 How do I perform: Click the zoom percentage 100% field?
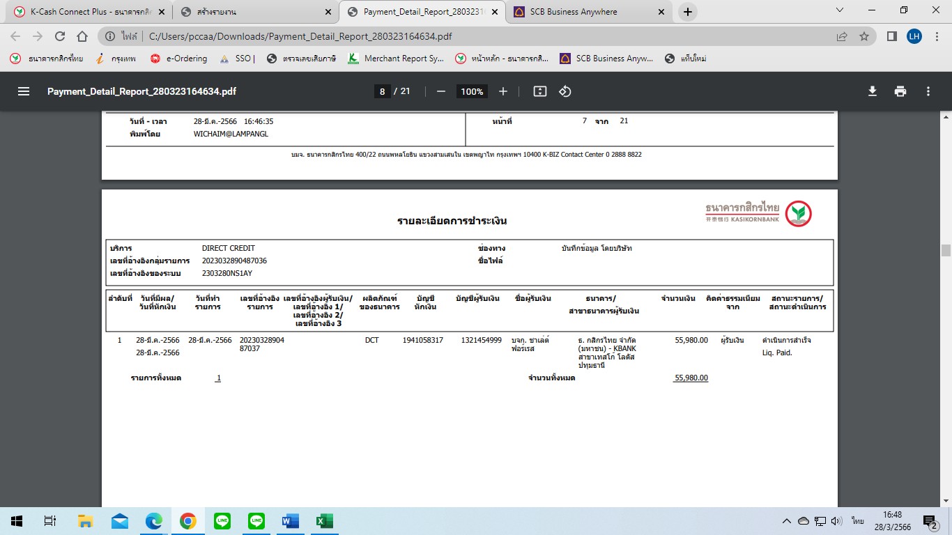tap(472, 91)
